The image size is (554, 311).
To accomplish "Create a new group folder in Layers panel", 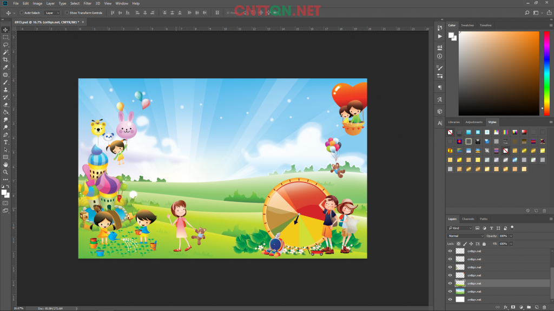I will coord(529,307).
